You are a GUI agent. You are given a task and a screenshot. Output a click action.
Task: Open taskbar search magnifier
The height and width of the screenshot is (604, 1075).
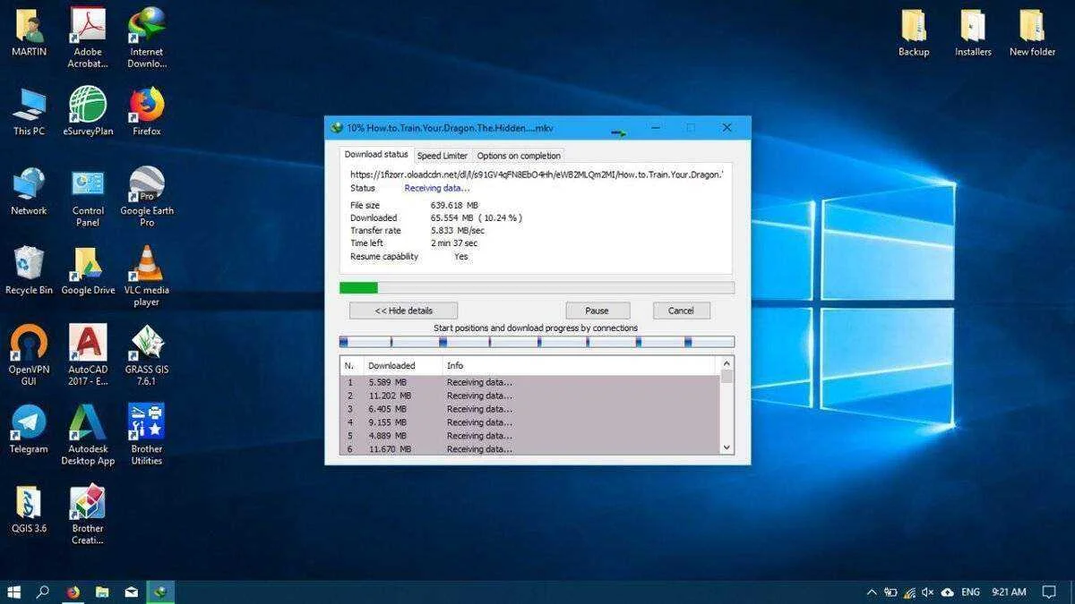tap(42, 591)
